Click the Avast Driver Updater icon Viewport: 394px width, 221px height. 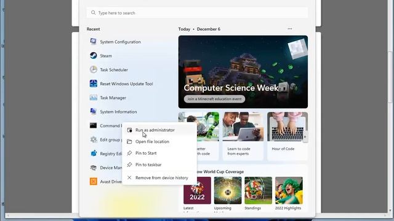tap(93, 182)
